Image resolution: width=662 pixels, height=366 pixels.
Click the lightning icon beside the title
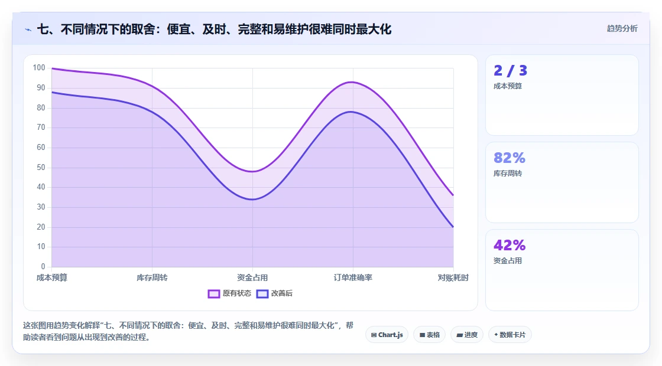pyautogui.click(x=28, y=30)
